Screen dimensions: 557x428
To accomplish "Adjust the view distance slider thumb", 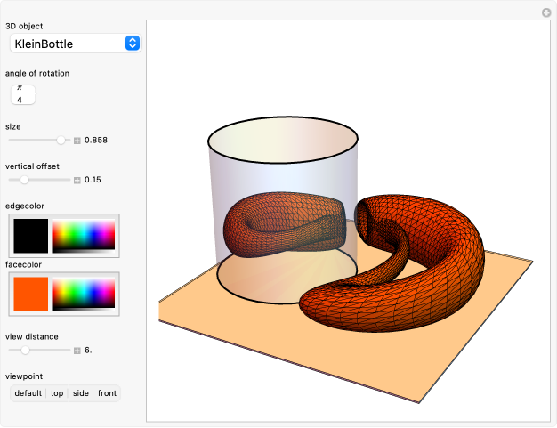I will point(25,351).
